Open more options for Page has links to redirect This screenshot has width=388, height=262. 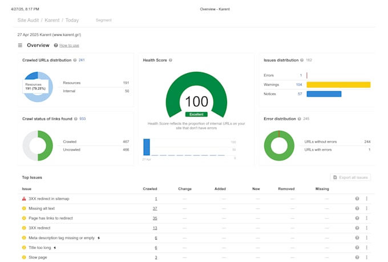pos(367,218)
